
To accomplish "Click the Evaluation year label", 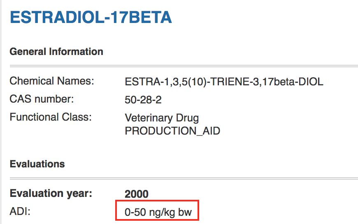I will coord(51,193).
